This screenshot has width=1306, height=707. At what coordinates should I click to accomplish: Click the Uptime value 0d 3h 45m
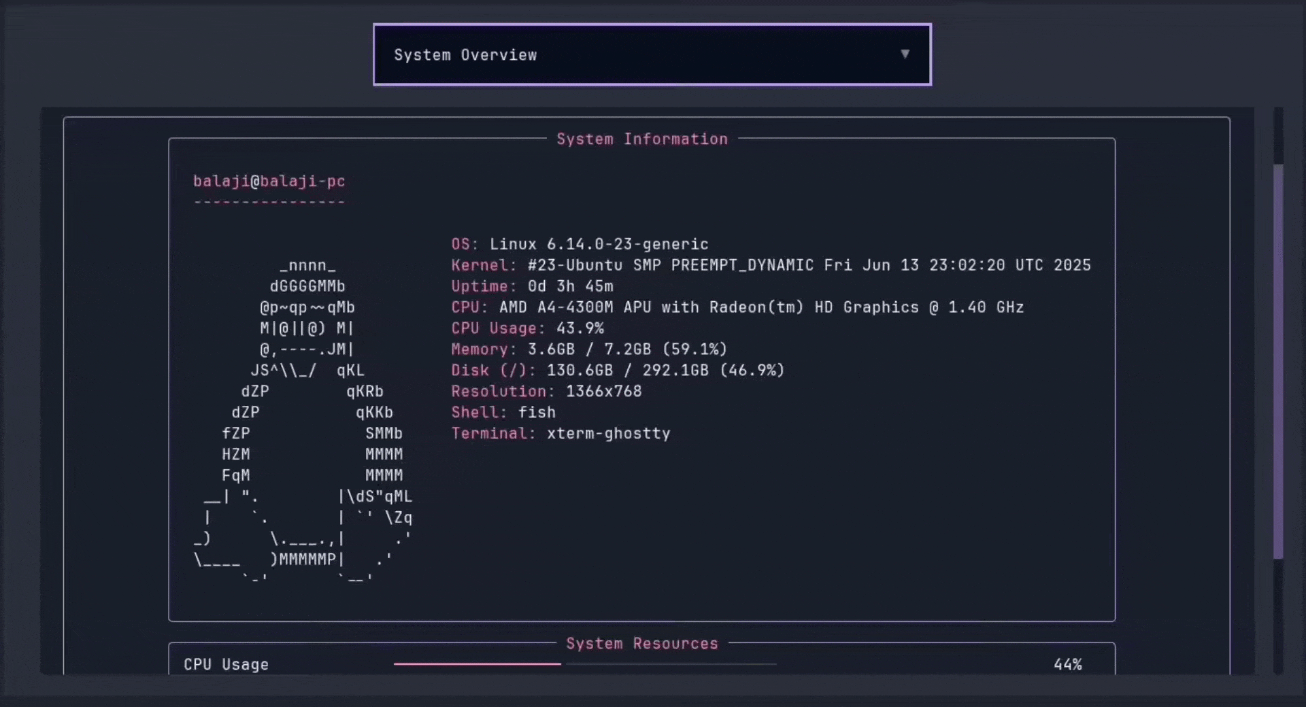click(x=571, y=286)
